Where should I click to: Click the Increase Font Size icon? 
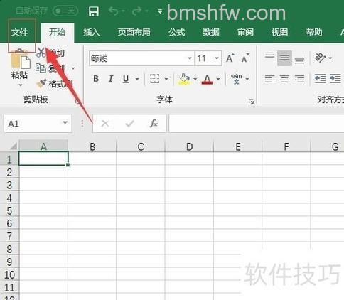(x=230, y=58)
